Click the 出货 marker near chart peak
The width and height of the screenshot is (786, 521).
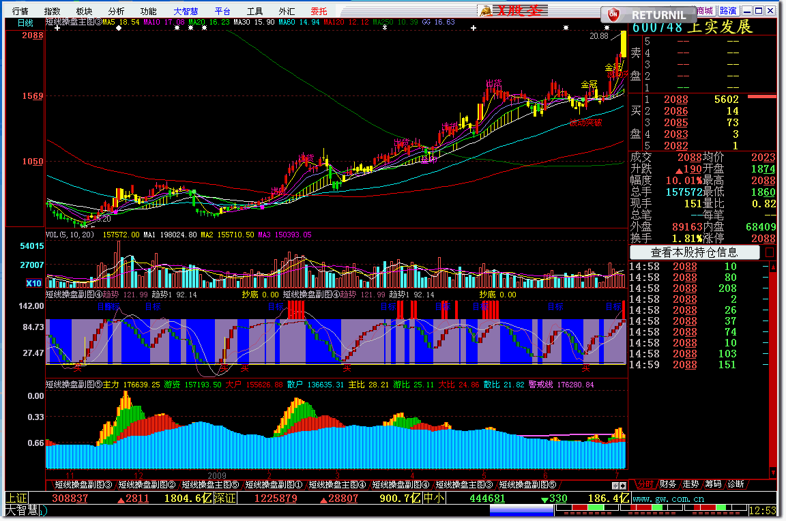(x=494, y=84)
